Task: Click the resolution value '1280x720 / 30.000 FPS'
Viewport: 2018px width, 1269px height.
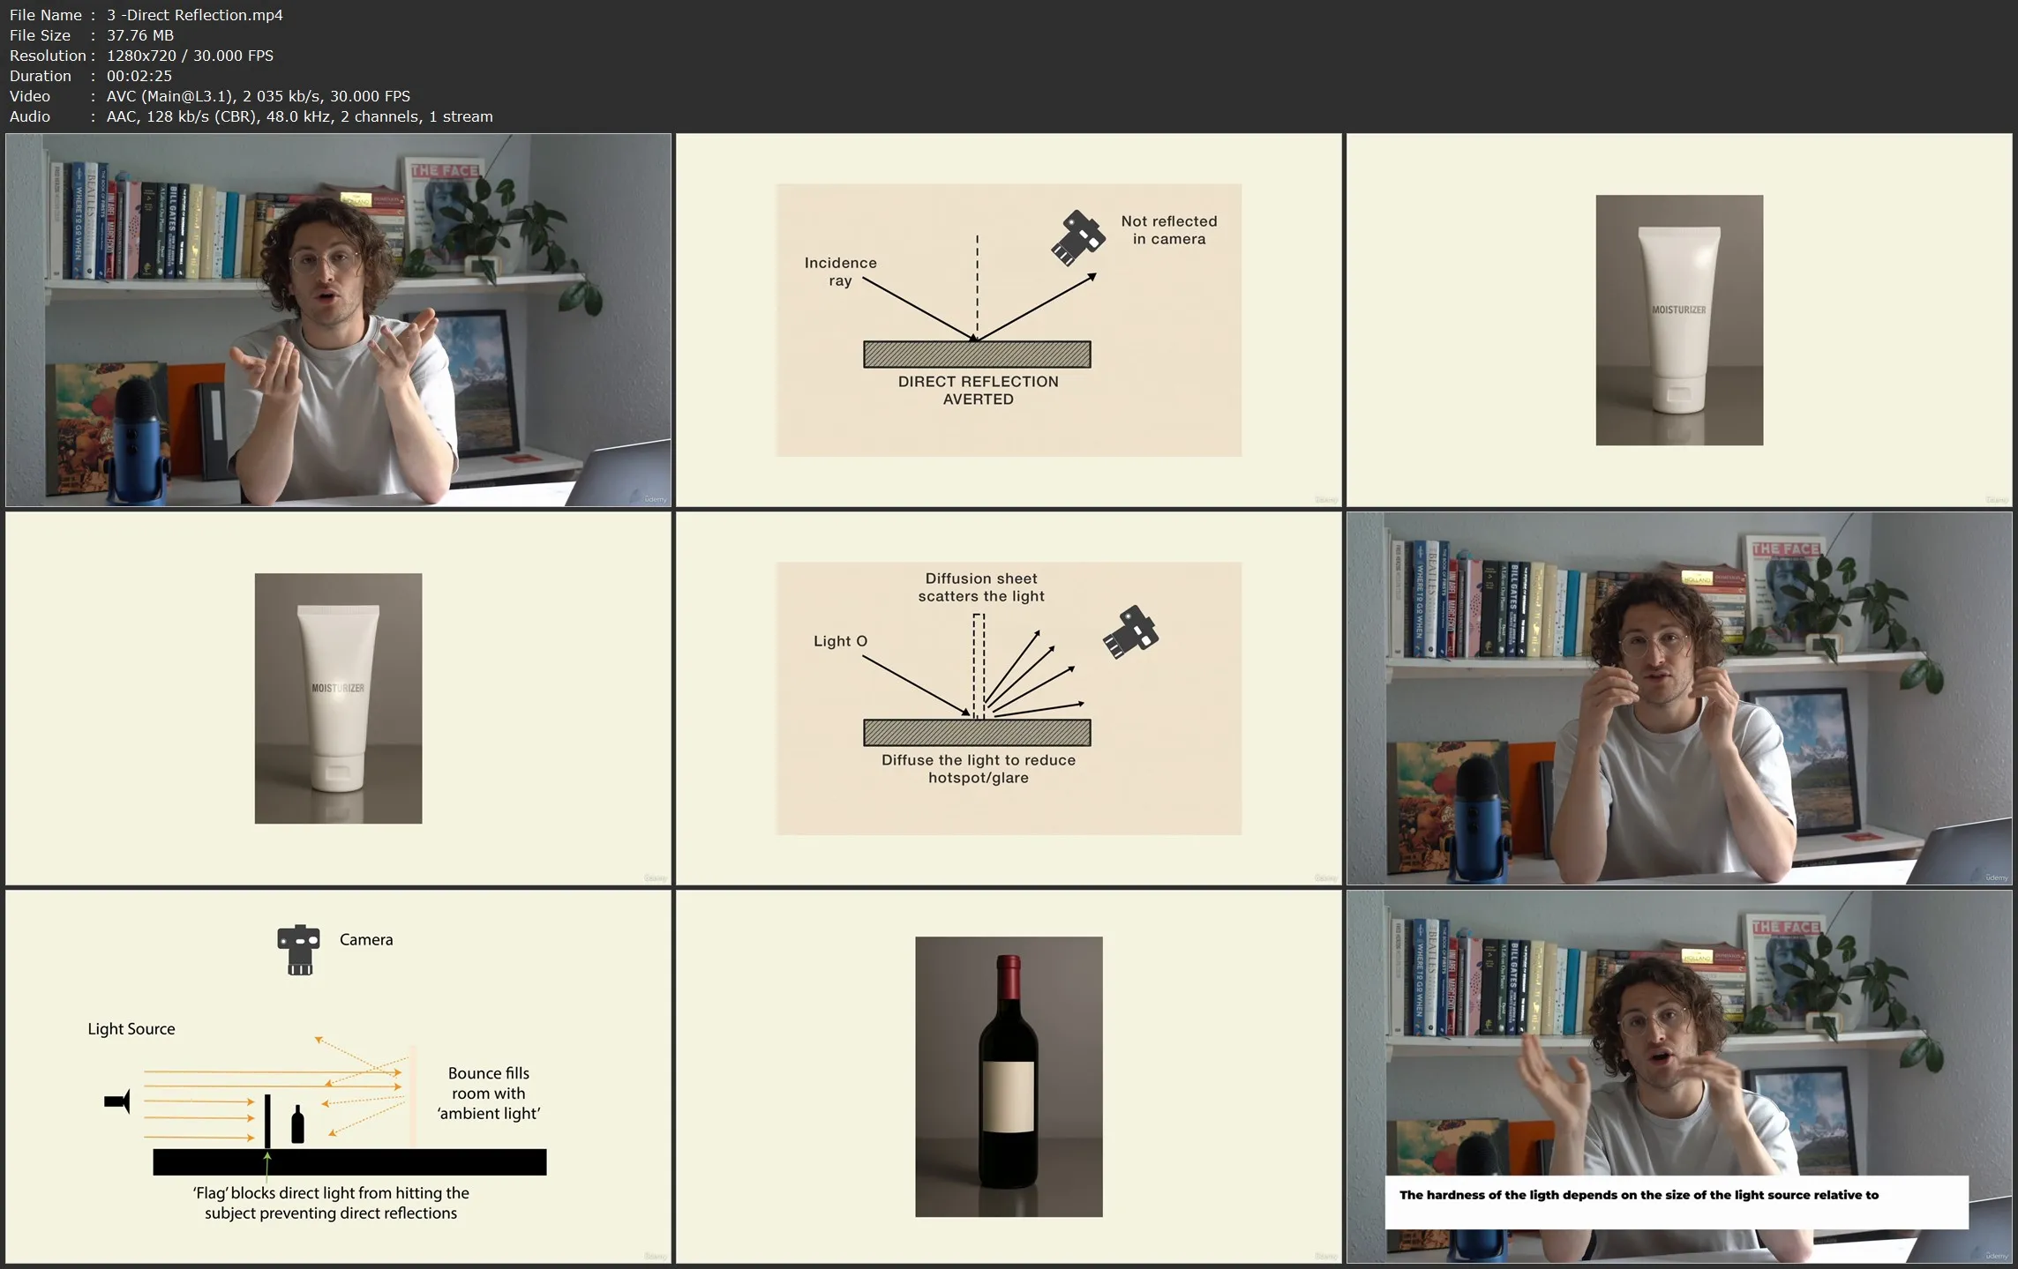Action: pos(190,56)
